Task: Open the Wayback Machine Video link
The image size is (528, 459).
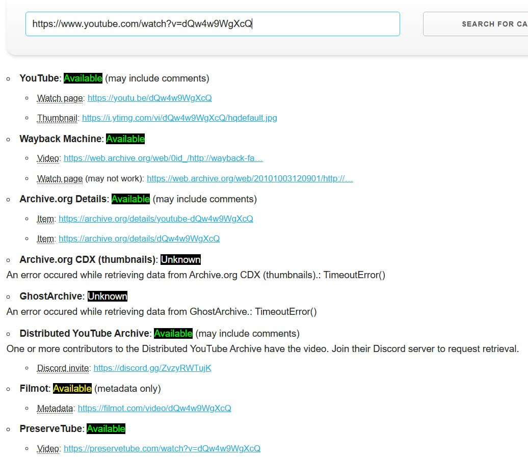Action: 163,158
